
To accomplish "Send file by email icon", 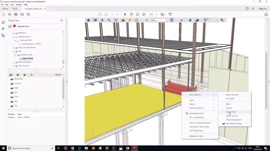I will 22,14.
